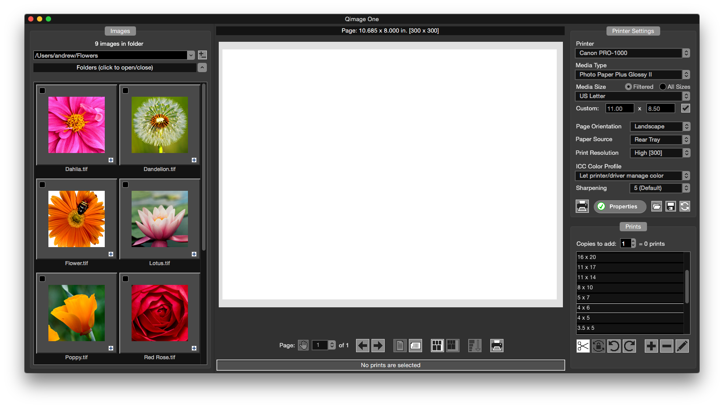This screenshot has height=408, width=724.
Task: Select the Filtered radio button for Media Size
Action: 628,87
